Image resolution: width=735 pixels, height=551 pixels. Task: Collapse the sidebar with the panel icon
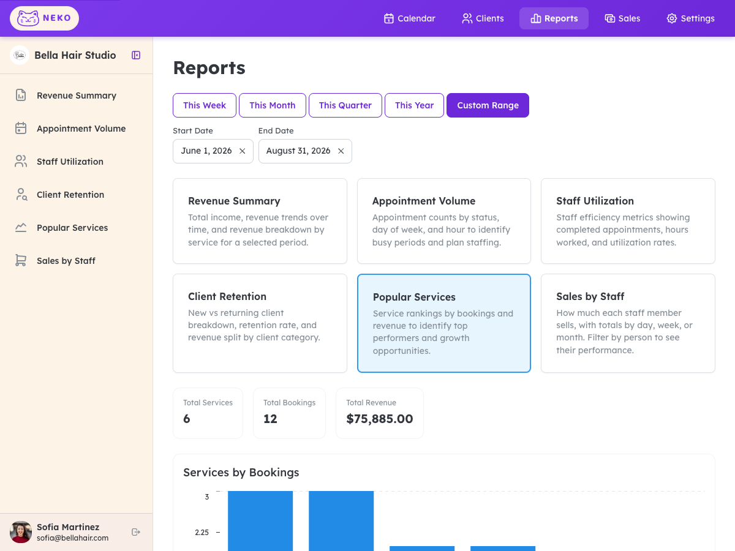[136, 55]
